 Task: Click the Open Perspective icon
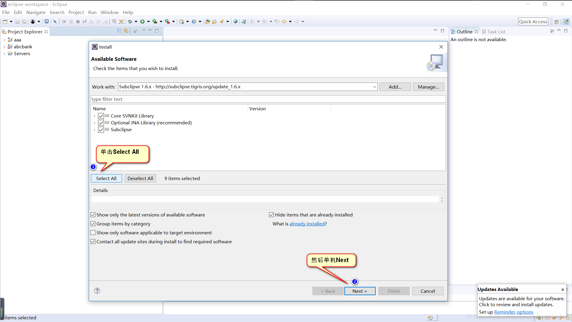[x=557, y=21]
